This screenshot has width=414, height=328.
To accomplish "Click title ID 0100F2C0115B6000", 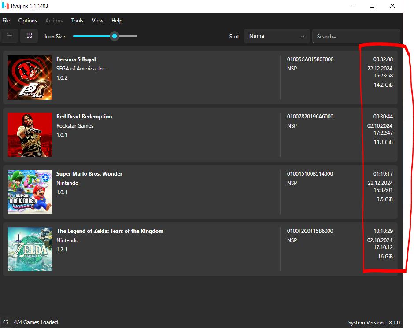I will (310, 231).
